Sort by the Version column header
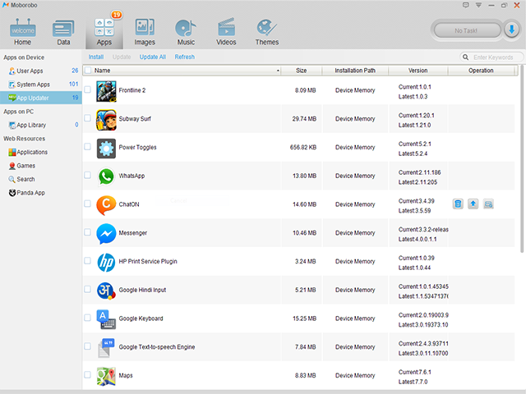 pos(418,71)
